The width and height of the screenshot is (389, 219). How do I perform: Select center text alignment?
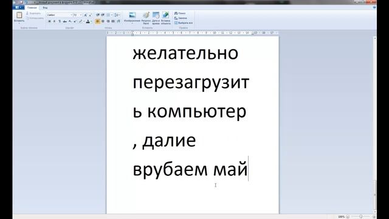click(103, 21)
